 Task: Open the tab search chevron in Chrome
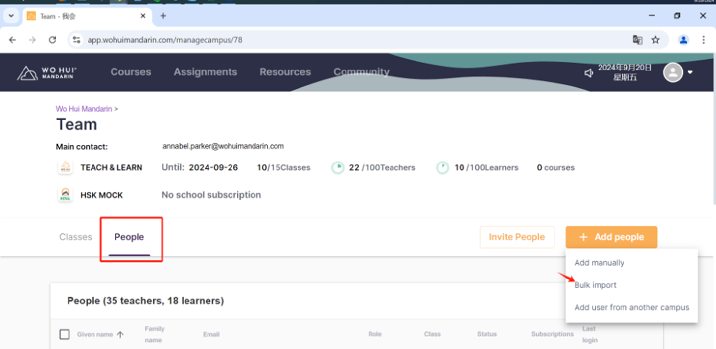coord(11,16)
